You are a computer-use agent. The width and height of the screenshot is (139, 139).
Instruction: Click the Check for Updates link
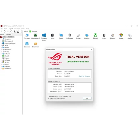[x=84, y=76]
